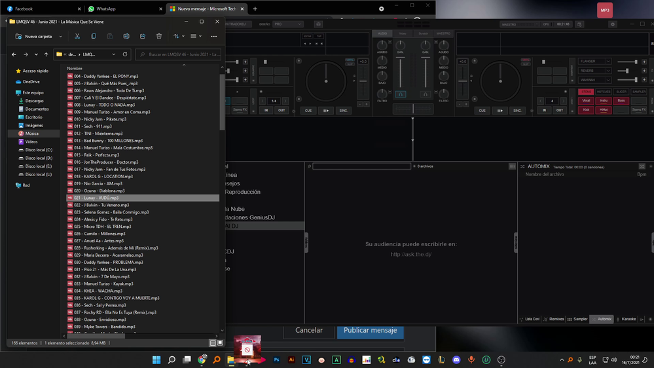Switch to the HOTCUES pad tab
This screenshot has height=368, width=654.
[604, 92]
